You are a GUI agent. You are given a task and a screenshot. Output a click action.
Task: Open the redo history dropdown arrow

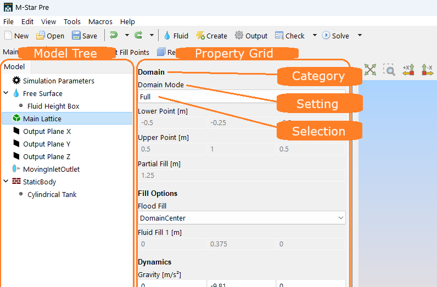click(x=152, y=35)
